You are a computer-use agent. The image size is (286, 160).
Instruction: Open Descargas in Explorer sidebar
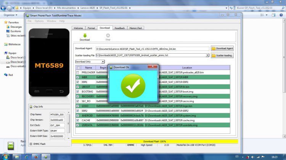pos(16,27)
